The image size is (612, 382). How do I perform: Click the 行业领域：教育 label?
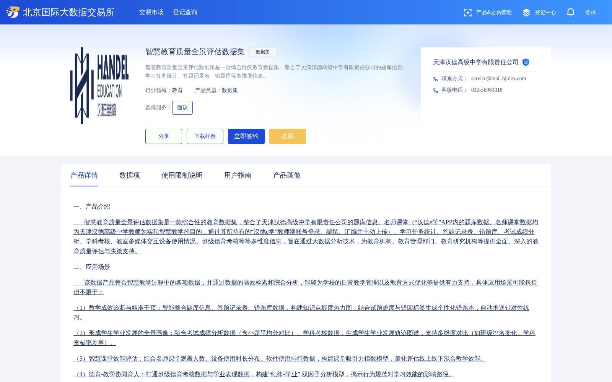pyautogui.click(x=164, y=91)
